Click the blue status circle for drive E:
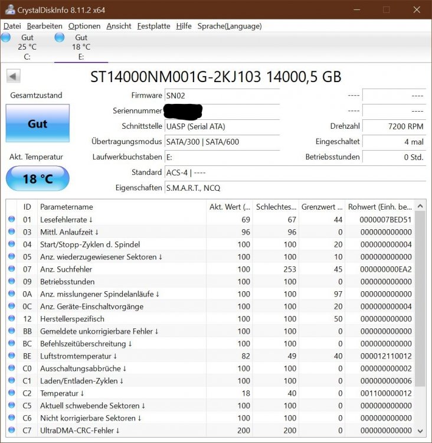Image resolution: width=432 pixels, height=443 pixels. pyautogui.click(x=59, y=37)
